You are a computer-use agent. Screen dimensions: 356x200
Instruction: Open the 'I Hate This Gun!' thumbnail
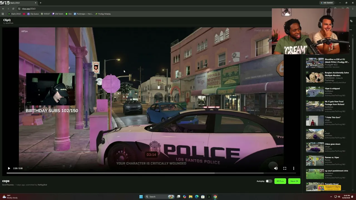coord(315,121)
